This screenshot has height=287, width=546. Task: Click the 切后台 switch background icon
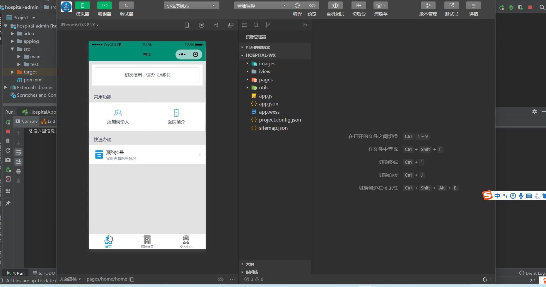click(x=359, y=6)
